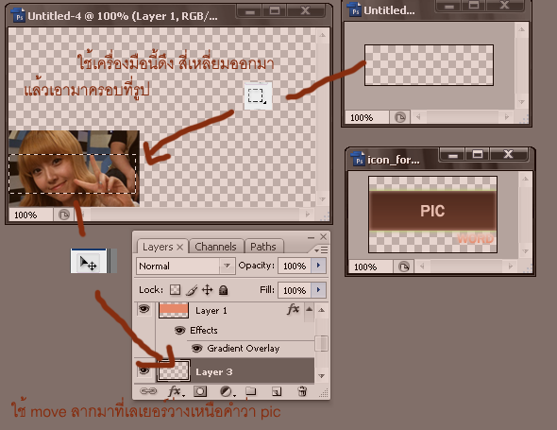Minimize the Layers panel
The width and height of the screenshot is (557, 430).
(311, 237)
